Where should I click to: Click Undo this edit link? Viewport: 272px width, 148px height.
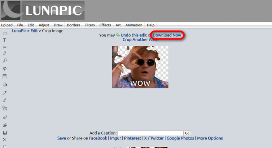pos(134,35)
